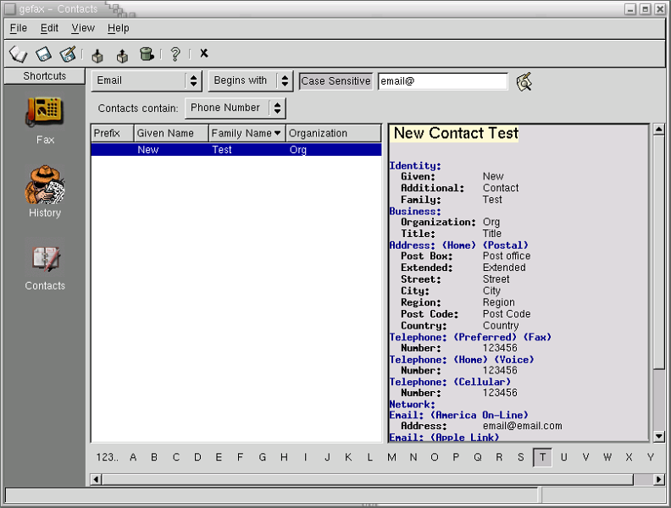Open the Email search field dropdown
The height and width of the screenshot is (508, 671).
(x=146, y=81)
